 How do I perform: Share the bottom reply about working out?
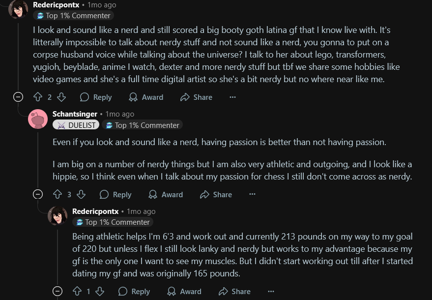coord(234,292)
